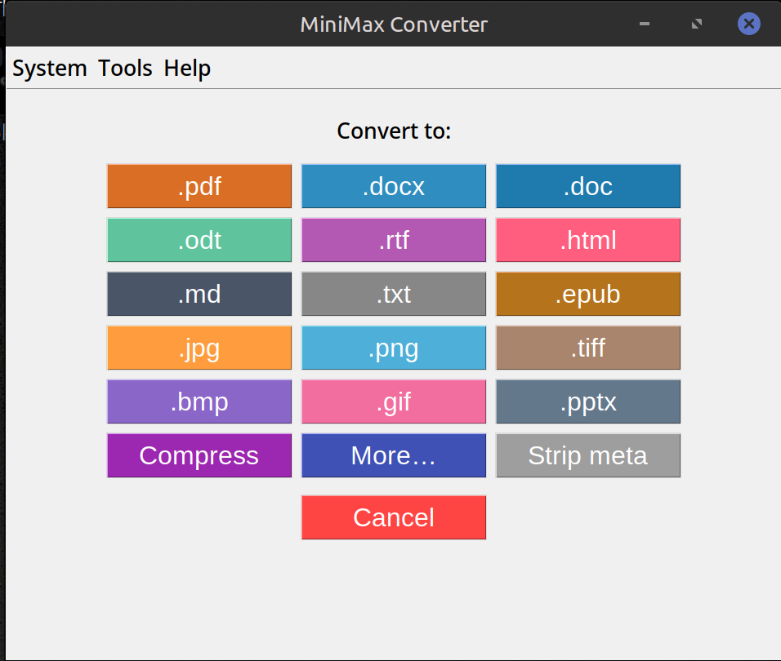781x661 pixels.
Task: Select .pptx as target format
Action: point(588,401)
